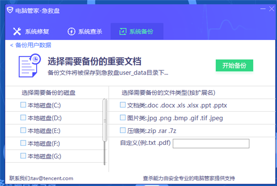The height and width of the screenshot is (186, 277).
Task: Select the 本地磁盘(F:) checkbox
Action: click(x=23, y=143)
